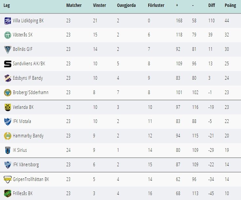Viewport: 241px width, 200px height.
Task: Open the IFK Vänersborg team name link
Action: point(26,165)
